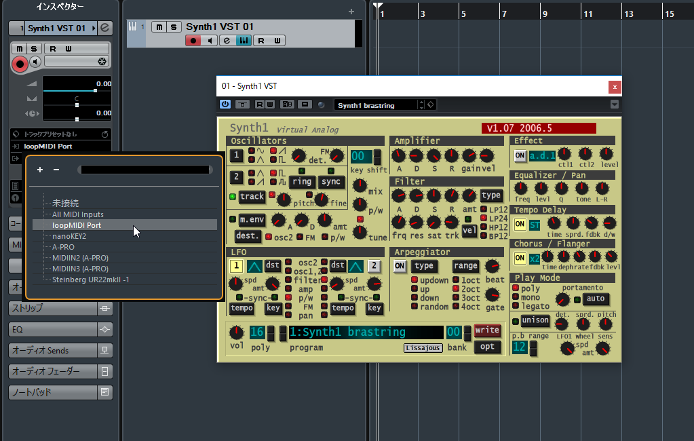The width and height of the screenshot is (694, 441).
Task: Toggle the Tempo Delay ON button
Action: 520,225
